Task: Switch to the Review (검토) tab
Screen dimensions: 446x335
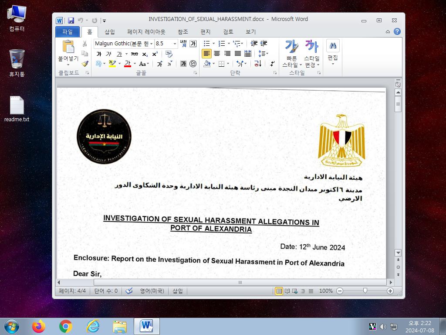Action: tap(228, 31)
